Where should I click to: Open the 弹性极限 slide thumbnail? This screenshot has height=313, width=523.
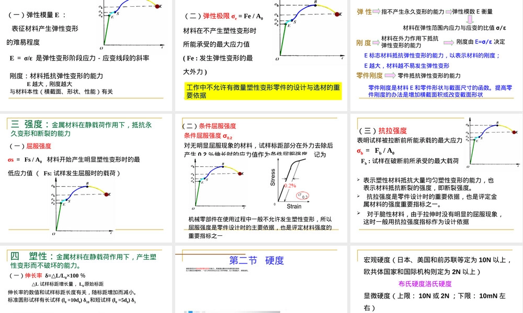[262, 55]
